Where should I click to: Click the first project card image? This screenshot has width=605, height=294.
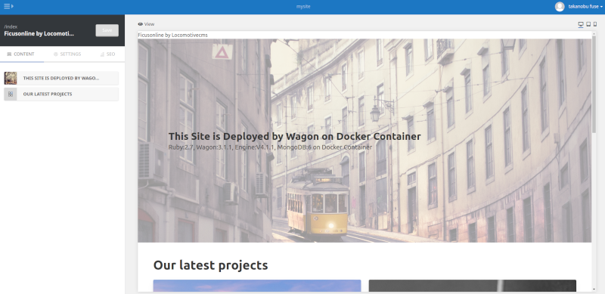pyautogui.click(x=257, y=286)
